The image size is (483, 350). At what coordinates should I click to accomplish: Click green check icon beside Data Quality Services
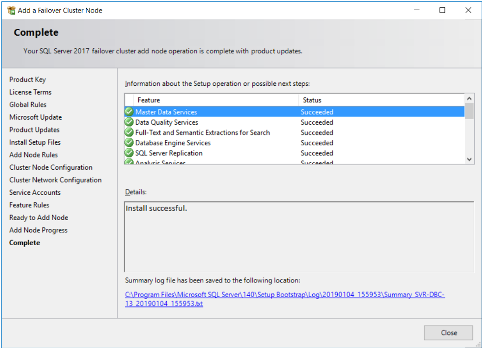point(129,122)
